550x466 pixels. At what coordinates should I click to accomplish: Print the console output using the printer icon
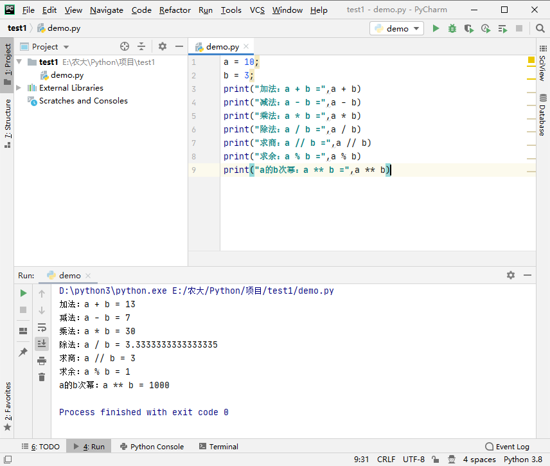click(x=42, y=361)
